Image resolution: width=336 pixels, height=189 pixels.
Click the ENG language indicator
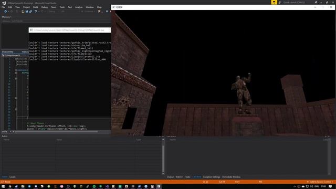316,186
